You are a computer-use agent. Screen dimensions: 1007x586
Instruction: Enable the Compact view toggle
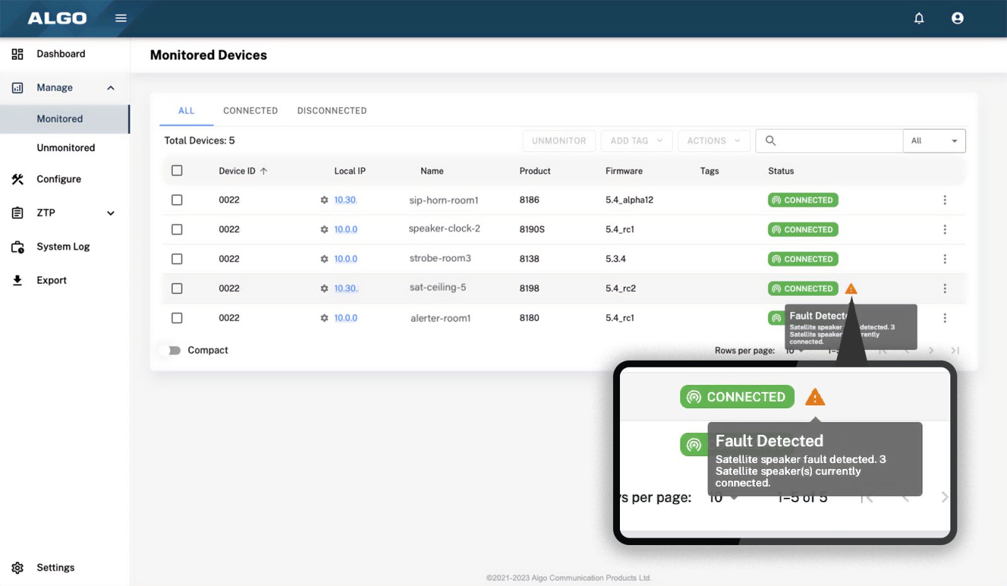coord(171,351)
